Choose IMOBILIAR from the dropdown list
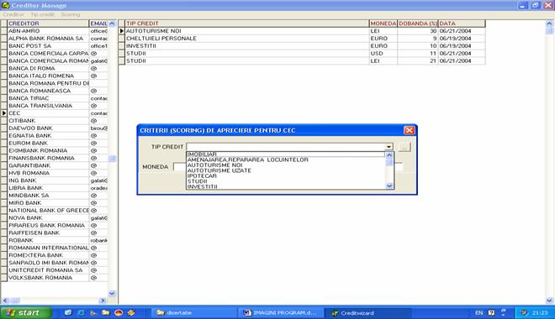 tap(286, 154)
